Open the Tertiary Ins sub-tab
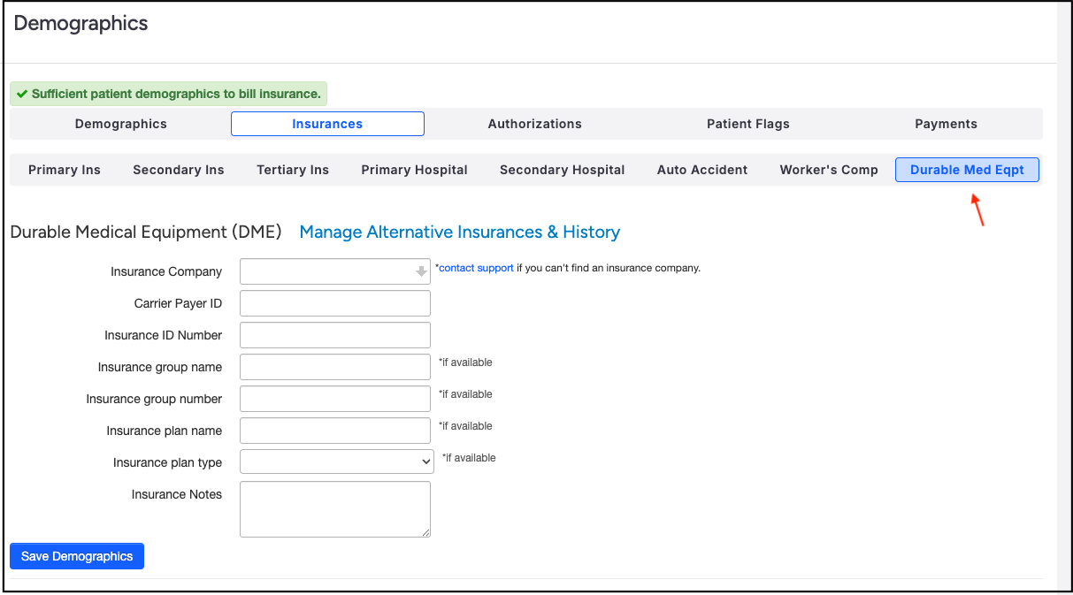The width and height of the screenshot is (1073, 595). pyautogui.click(x=293, y=170)
